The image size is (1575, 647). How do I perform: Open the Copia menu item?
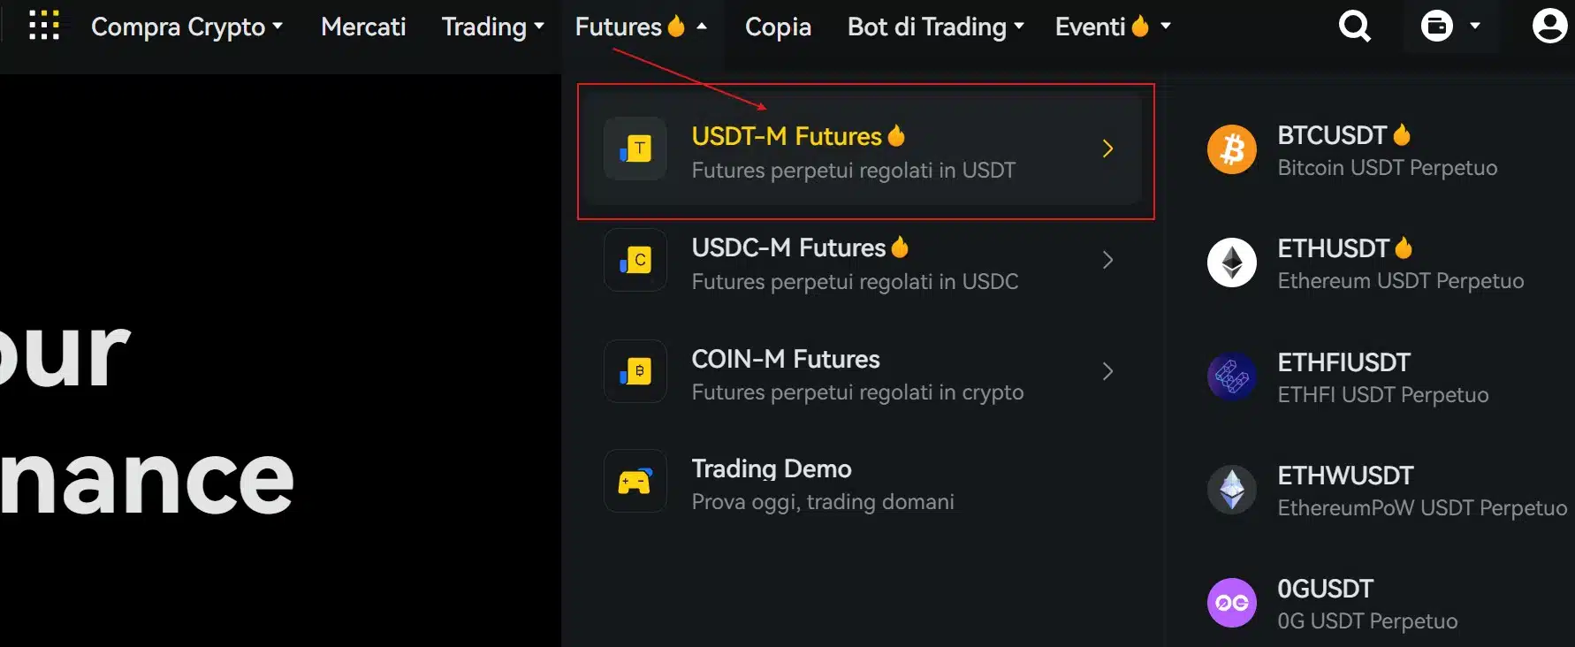[778, 27]
